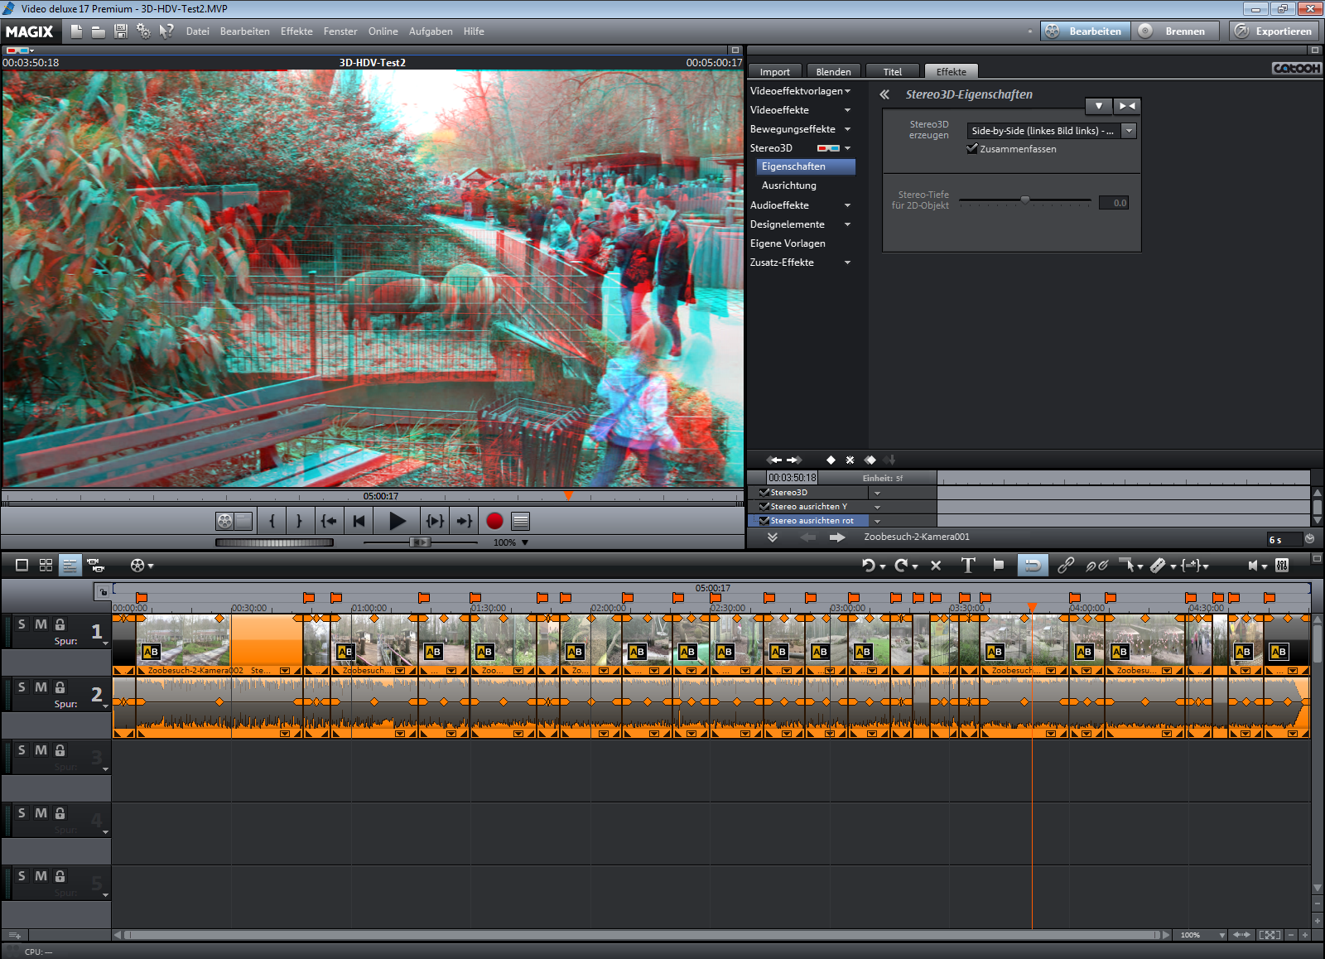Solo track 1
Screen dimensions: 1325x959
pos(22,624)
